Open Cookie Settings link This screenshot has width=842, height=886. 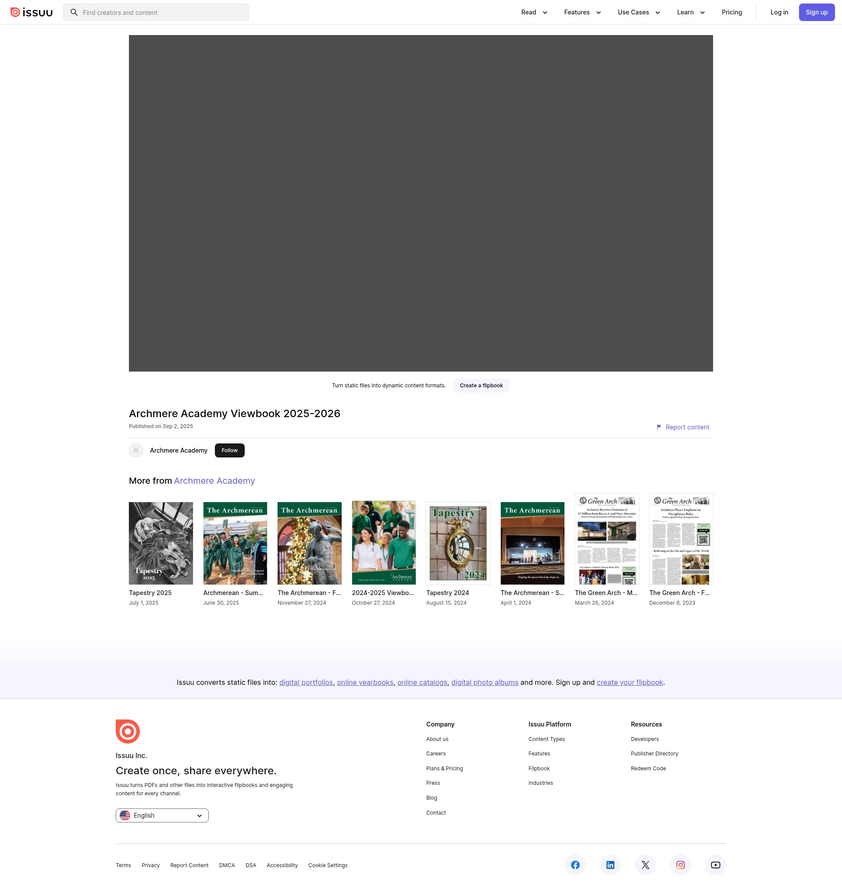coord(328,865)
